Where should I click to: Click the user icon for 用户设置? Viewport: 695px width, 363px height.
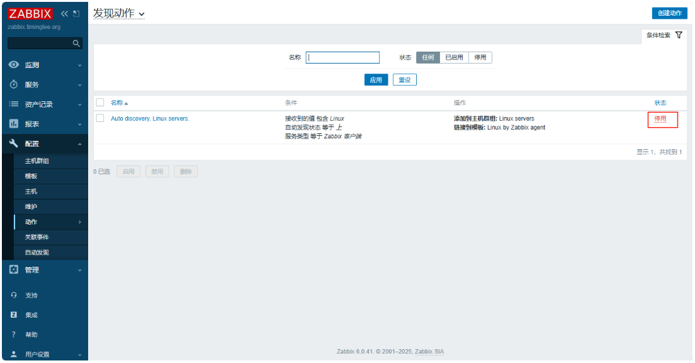click(14, 354)
